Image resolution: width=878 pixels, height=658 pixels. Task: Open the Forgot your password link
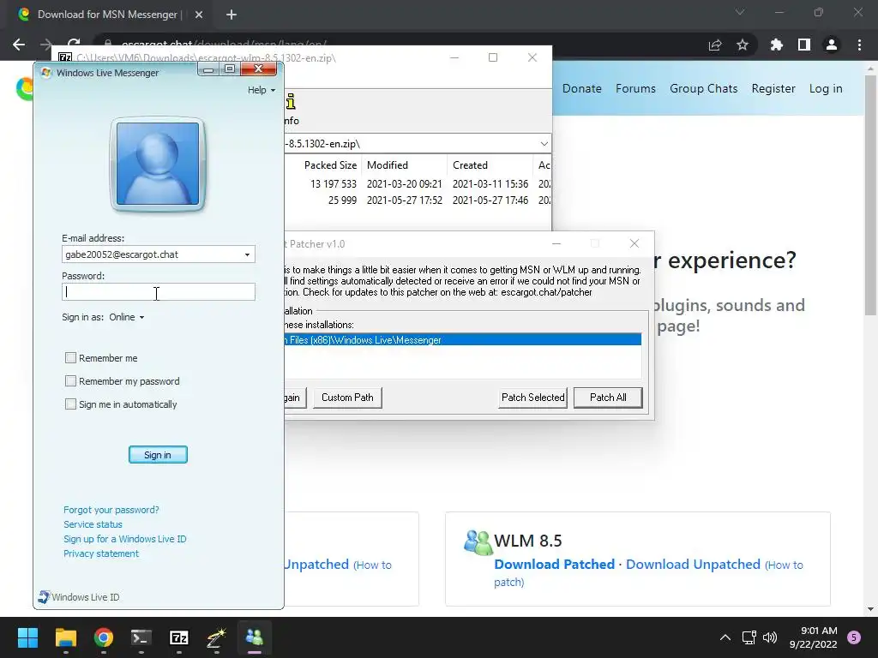coord(111,510)
